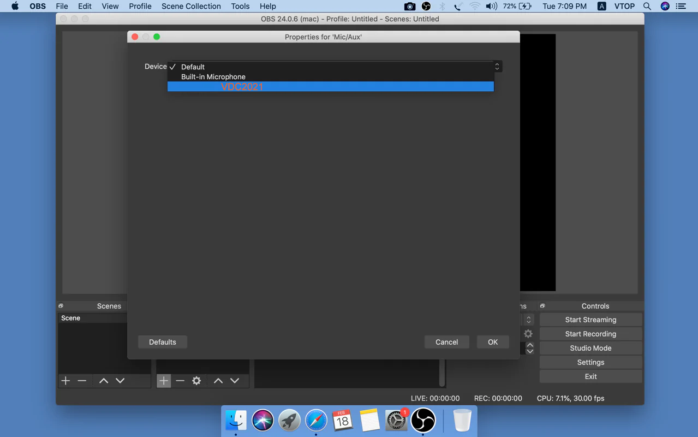
Task: Pick the Default device option
Action: pos(331,67)
